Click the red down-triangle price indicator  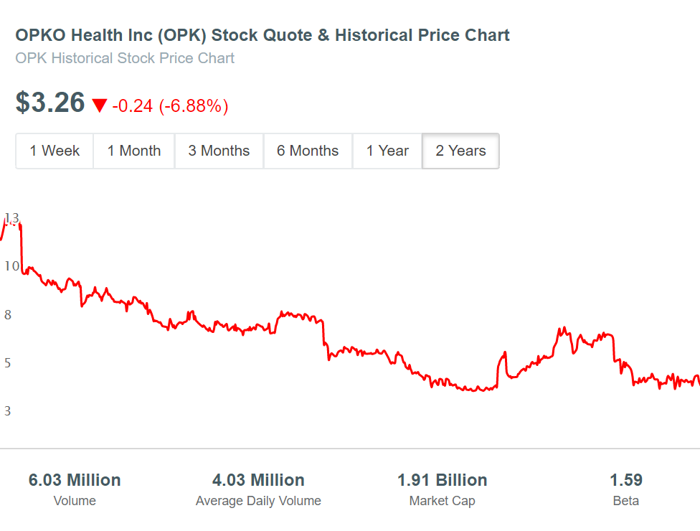pyautogui.click(x=100, y=106)
